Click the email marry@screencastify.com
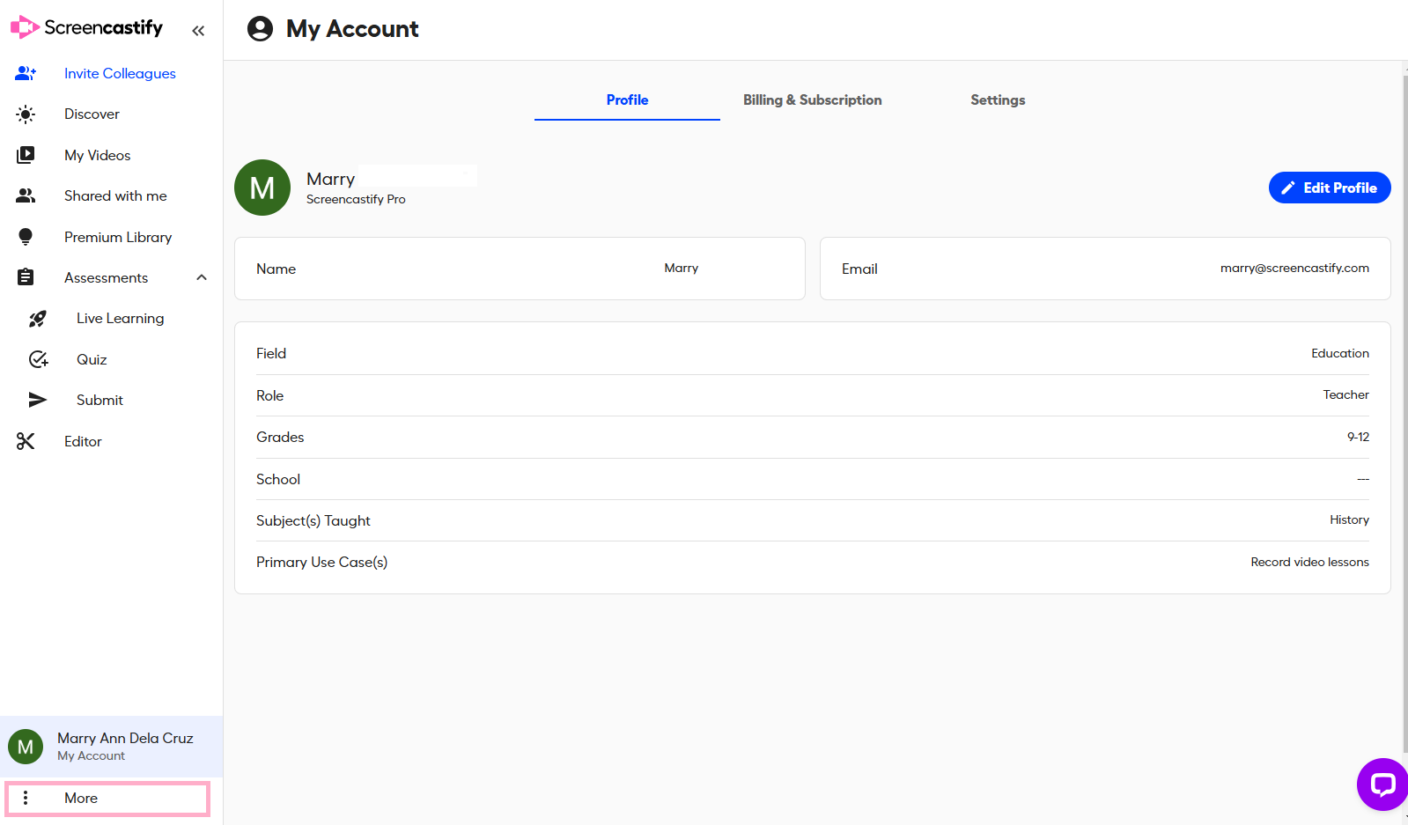The image size is (1408, 825). pyautogui.click(x=1294, y=268)
